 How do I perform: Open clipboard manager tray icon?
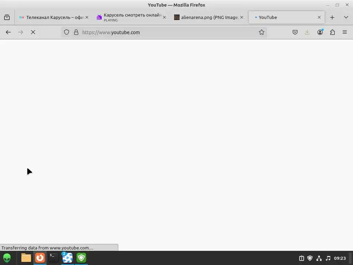click(301, 258)
